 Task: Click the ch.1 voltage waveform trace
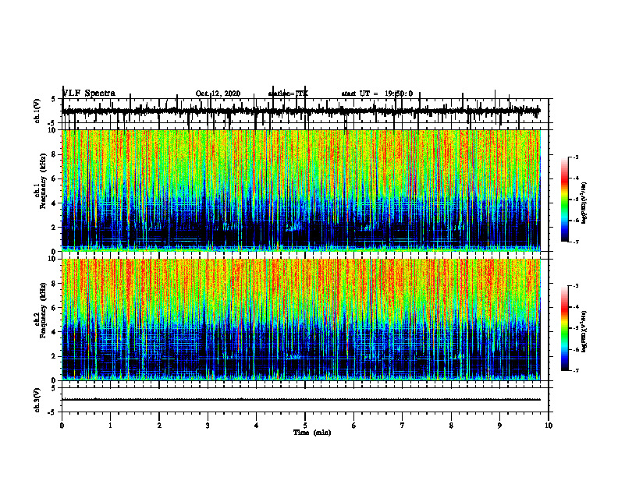[301, 111]
